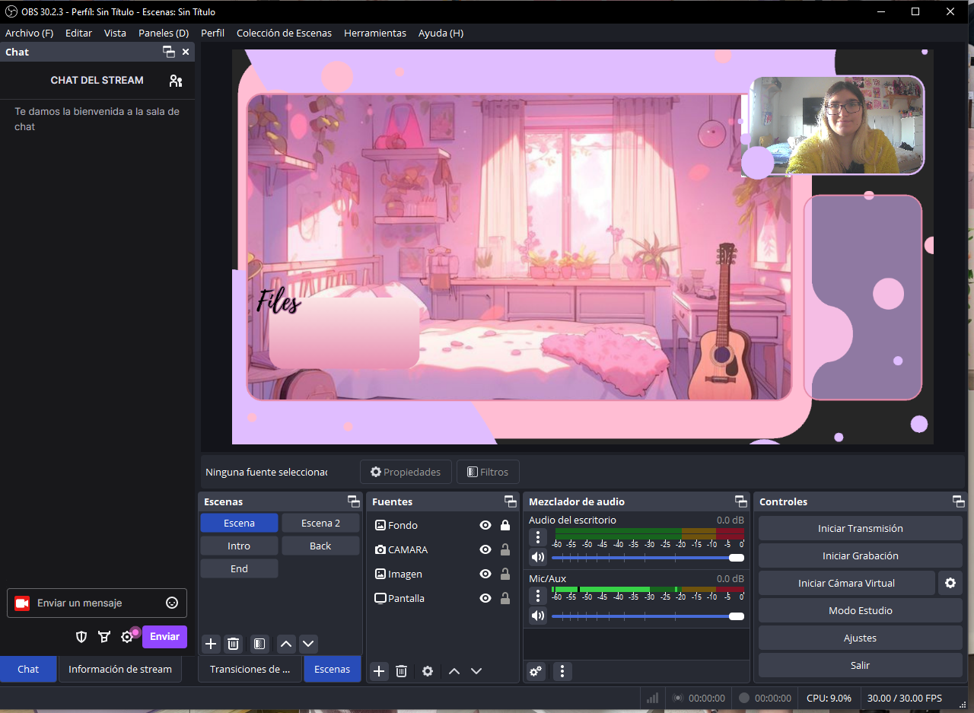The width and height of the screenshot is (974, 713).
Task: Switch to Transiciones de escena tab
Action: point(250,669)
